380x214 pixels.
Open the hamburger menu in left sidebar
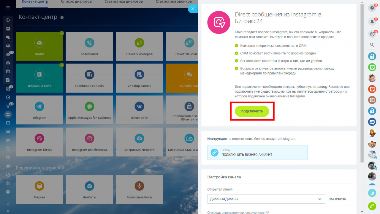coord(8,7)
